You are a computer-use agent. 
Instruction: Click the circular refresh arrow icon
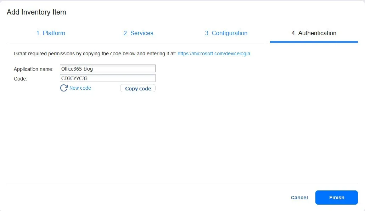click(x=64, y=88)
